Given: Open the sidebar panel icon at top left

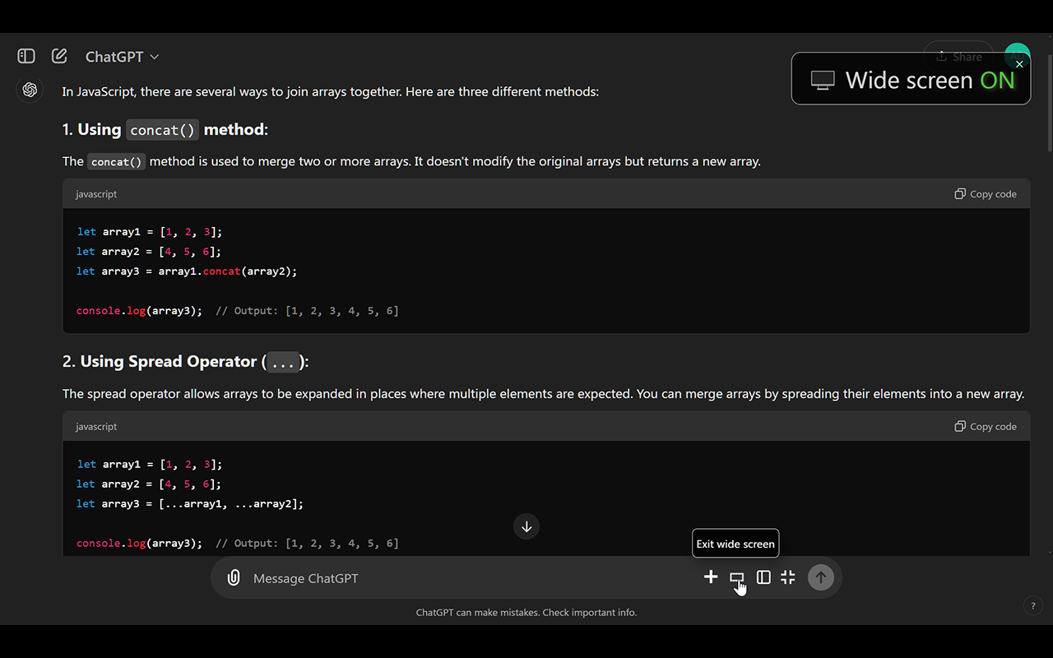Looking at the screenshot, I should pyautogui.click(x=26, y=56).
